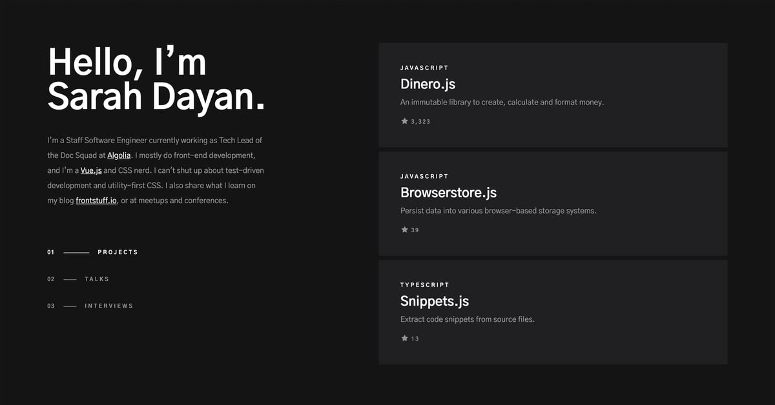Screen dimensions: 775x405
Task: Select the JAVASCRIPT label above Dinero.js
Action: (424, 67)
